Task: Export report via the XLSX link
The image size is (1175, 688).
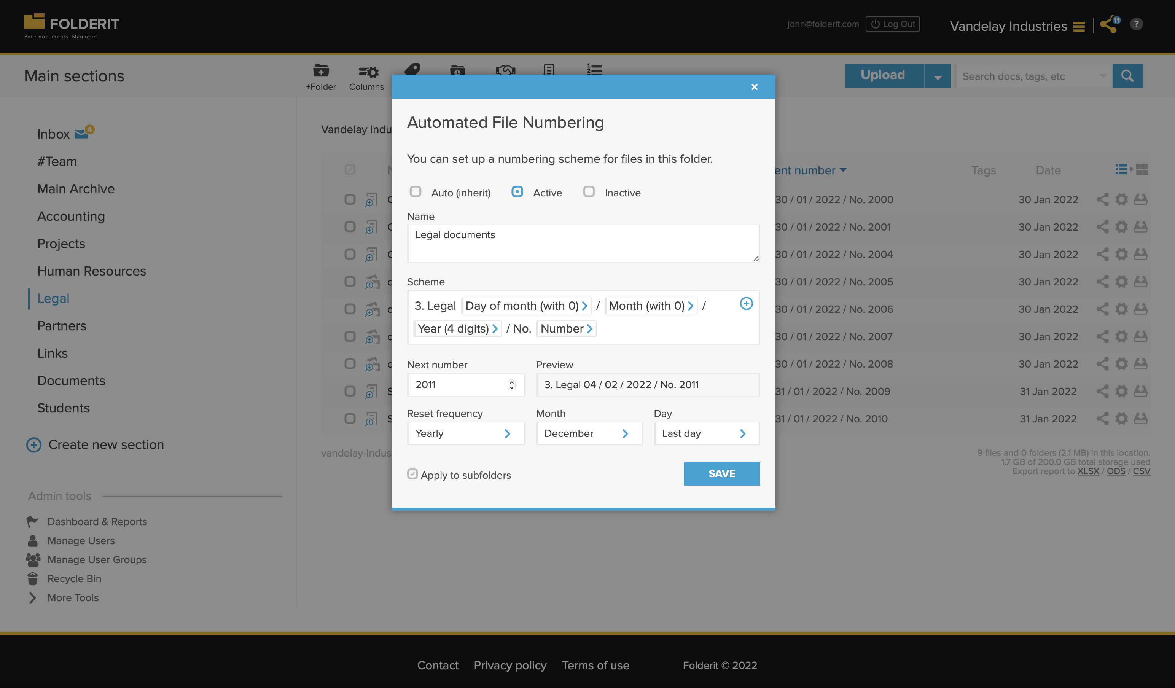Action: pyautogui.click(x=1088, y=471)
